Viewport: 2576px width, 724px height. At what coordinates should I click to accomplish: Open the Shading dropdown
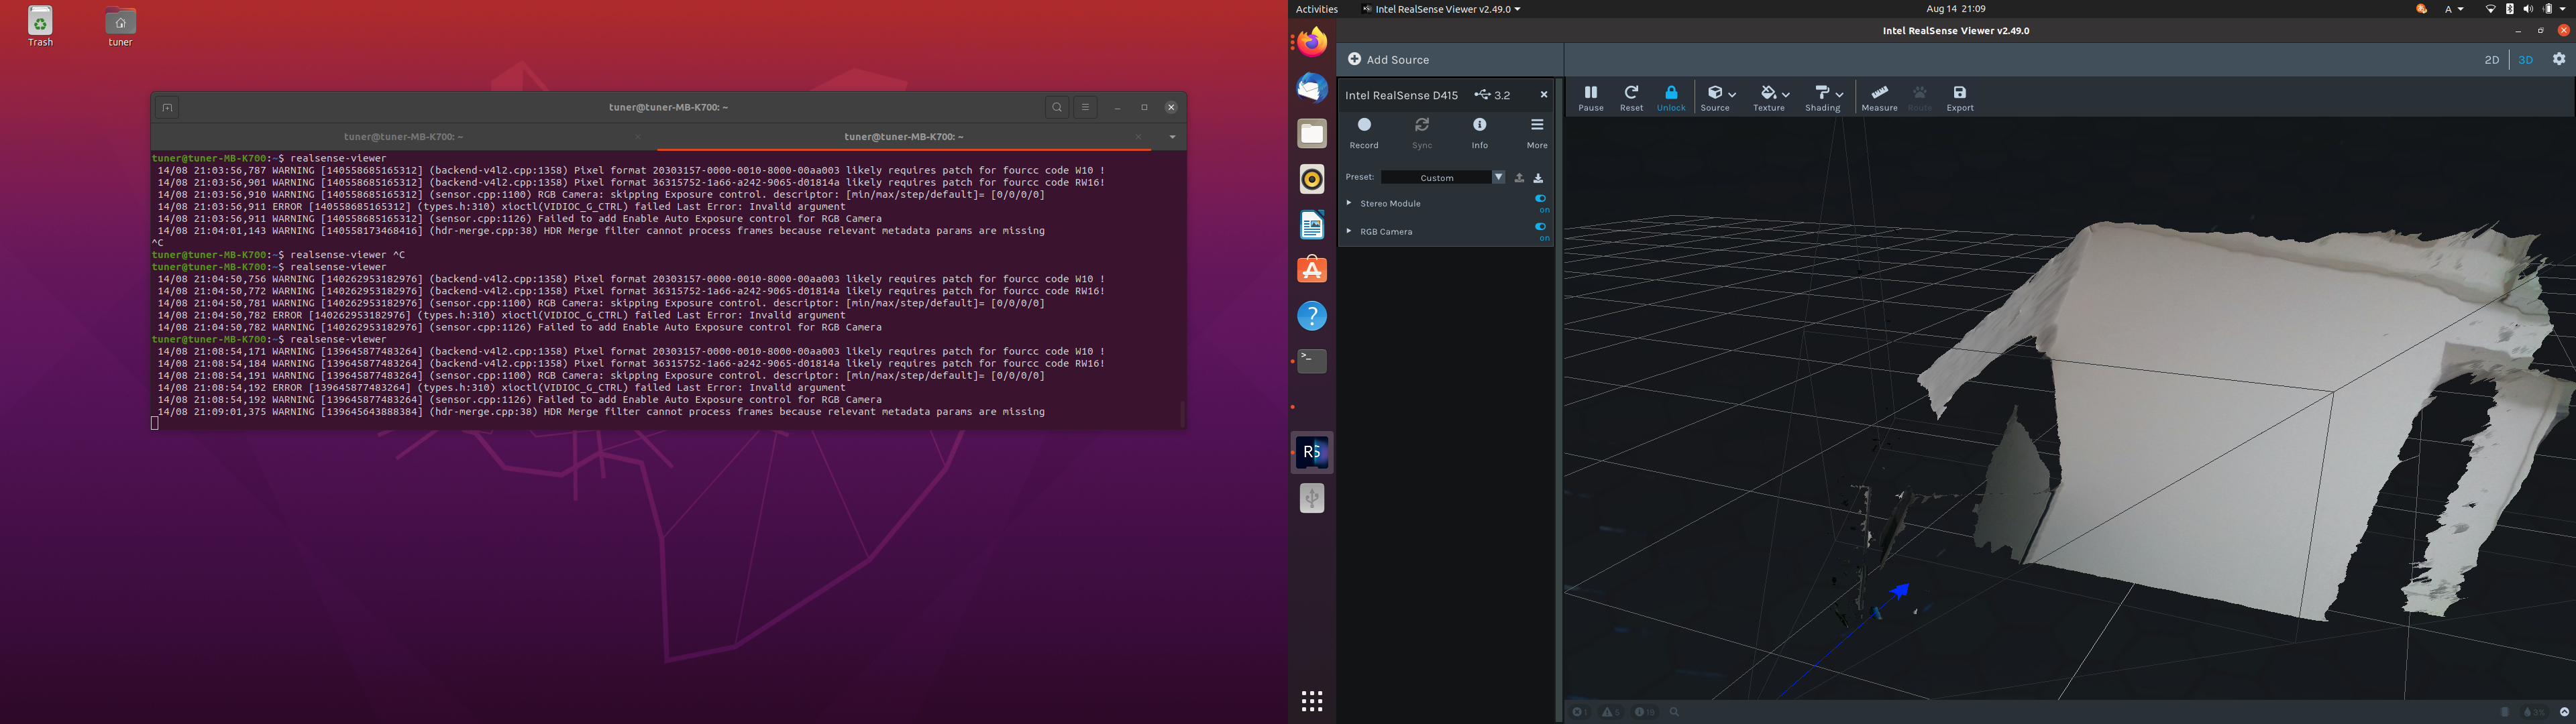click(x=1824, y=97)
